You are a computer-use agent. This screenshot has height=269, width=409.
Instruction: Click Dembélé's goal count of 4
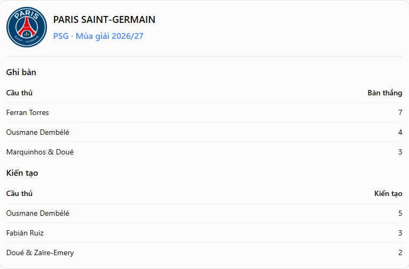(x=400, y=132)
